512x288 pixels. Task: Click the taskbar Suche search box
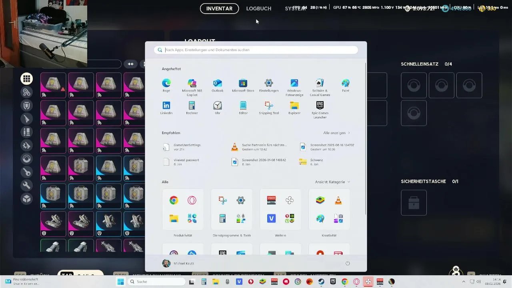coord(156,282)
